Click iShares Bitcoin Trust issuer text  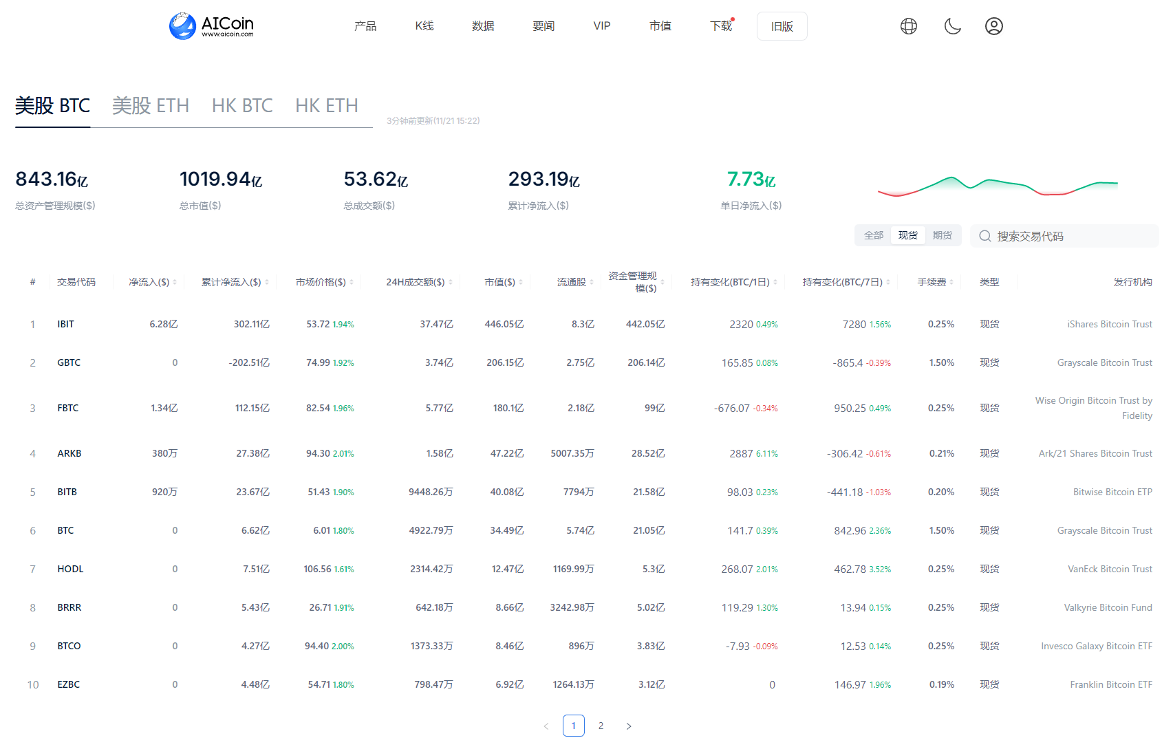[1110, 324]
